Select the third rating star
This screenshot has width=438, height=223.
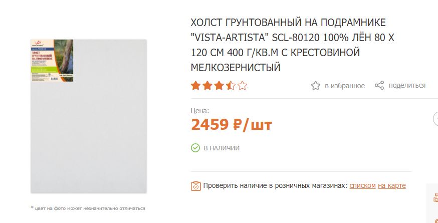[x=219, y=86]
